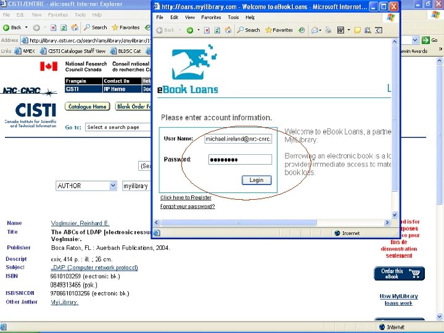Open the address bar dropdown arrow
The height and width of the screenshot is (333, 444).
point(415,40)
